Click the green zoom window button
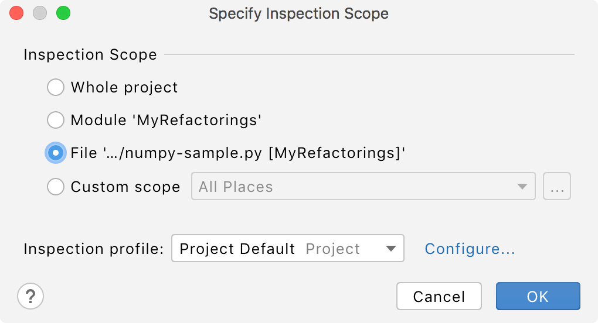598x323 pixels. pos(63,13)
